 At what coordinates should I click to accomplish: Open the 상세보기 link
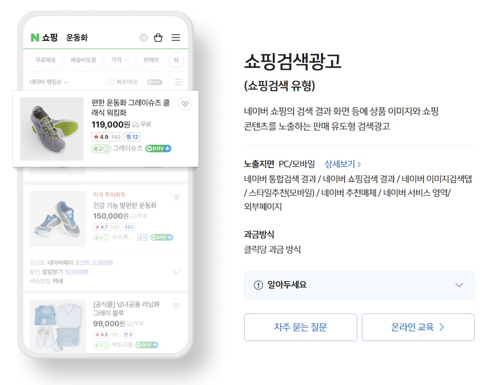(x=343, y=164)
